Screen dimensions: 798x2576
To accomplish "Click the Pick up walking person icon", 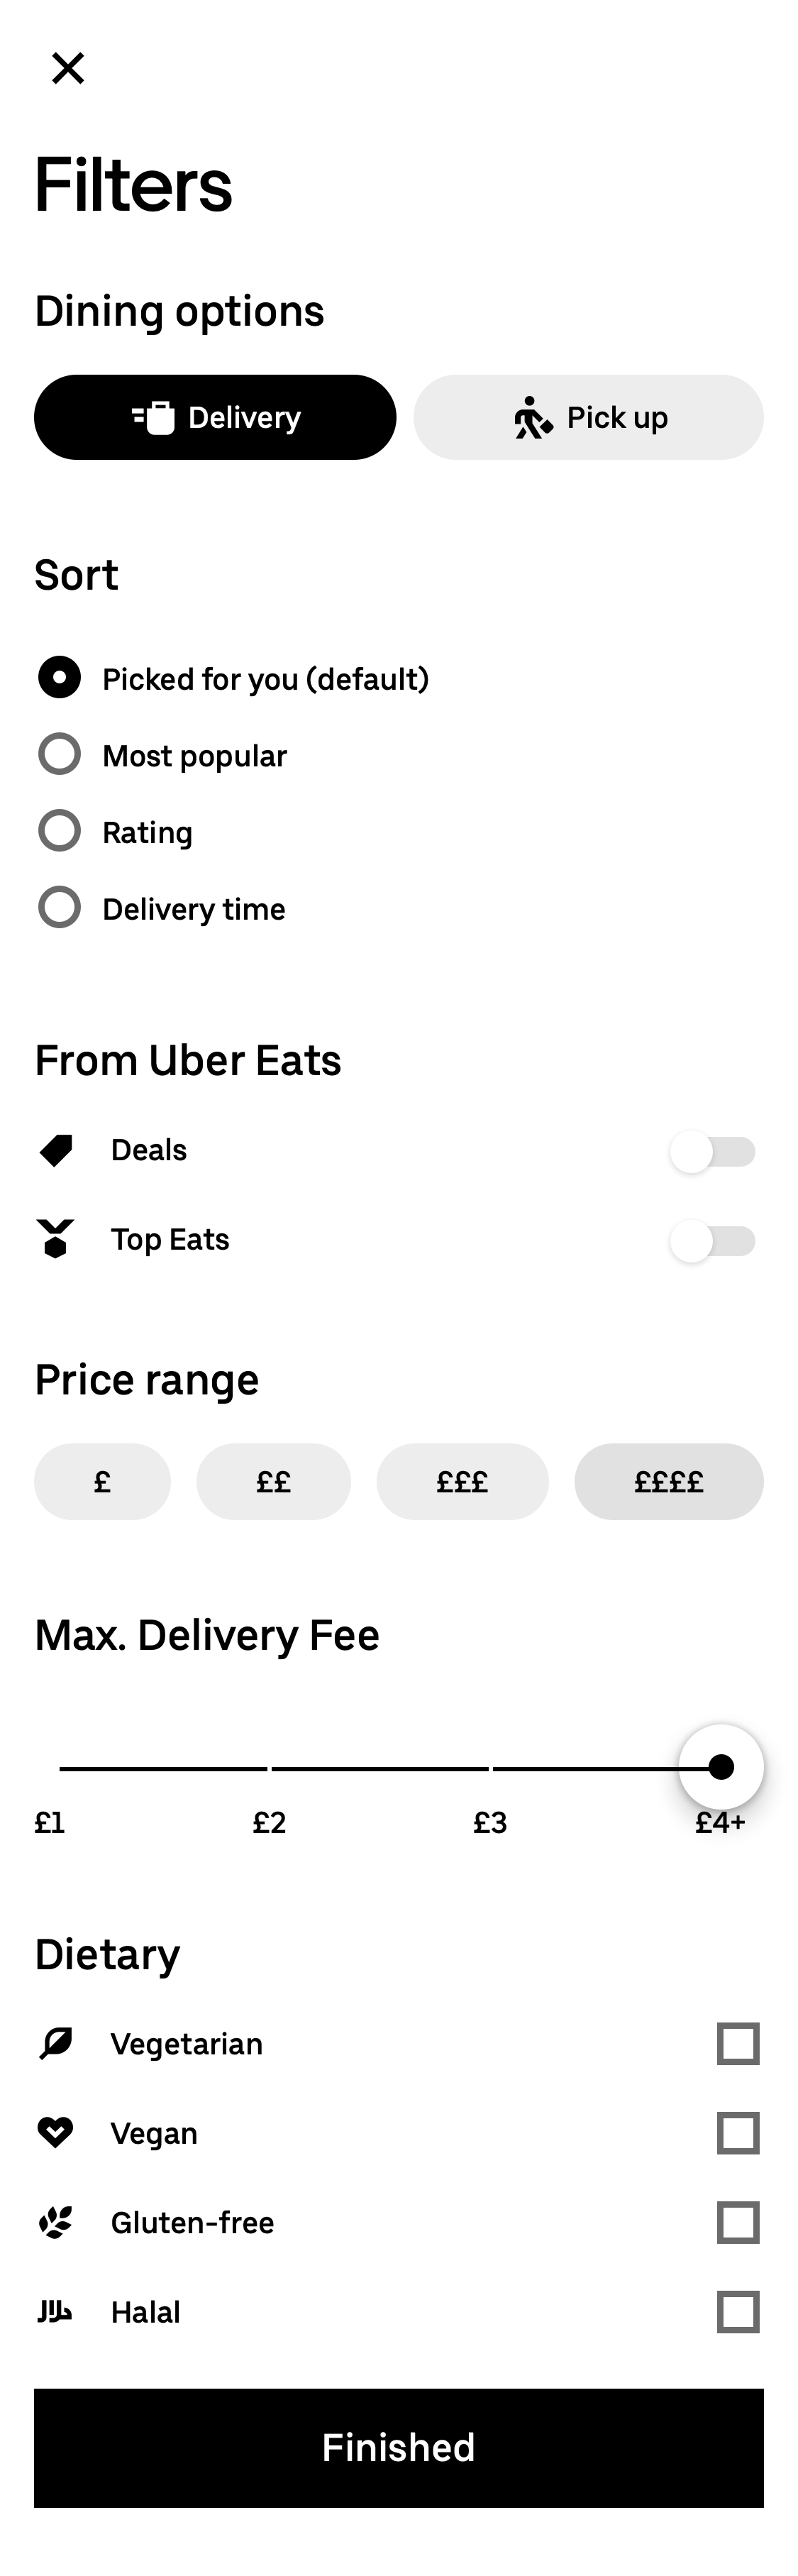I will tap(533, 417).
